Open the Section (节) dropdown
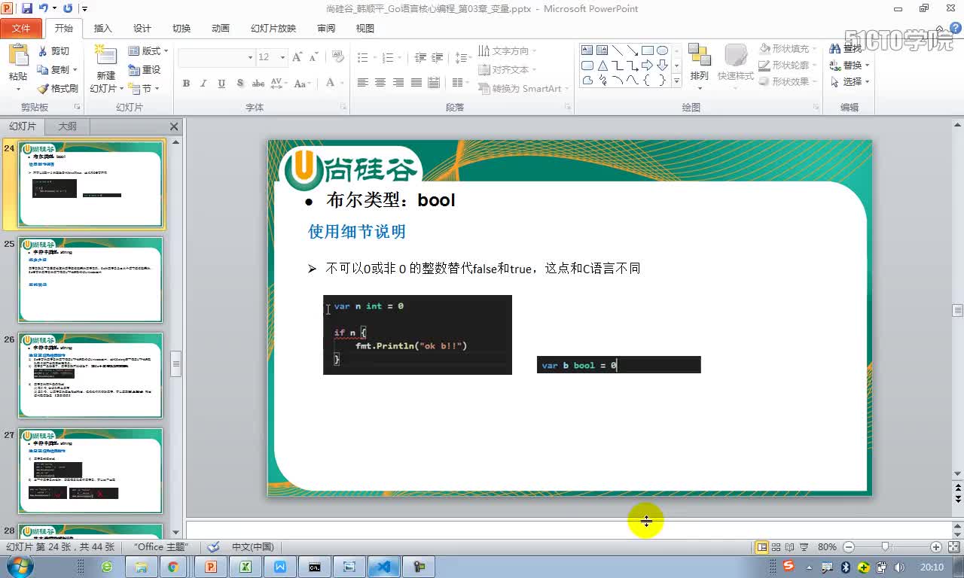Screen dimensions: 964x578 tap(145, 89)
